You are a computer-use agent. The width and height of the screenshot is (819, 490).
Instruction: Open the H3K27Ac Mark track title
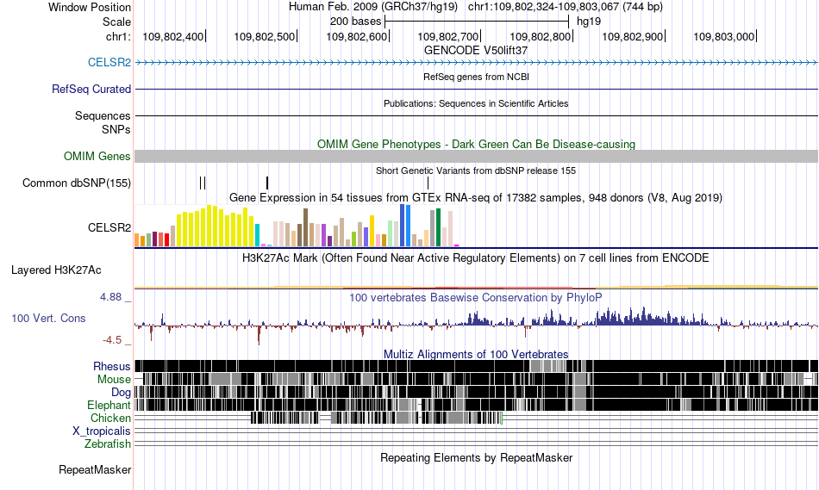476,257
